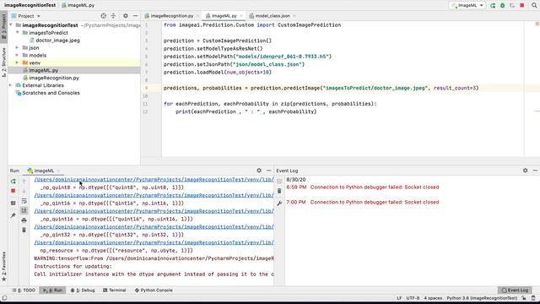Hide the Event Log panel with the minus icon
This screenshot has height=304, width=540.
click(x=535, y=171)
